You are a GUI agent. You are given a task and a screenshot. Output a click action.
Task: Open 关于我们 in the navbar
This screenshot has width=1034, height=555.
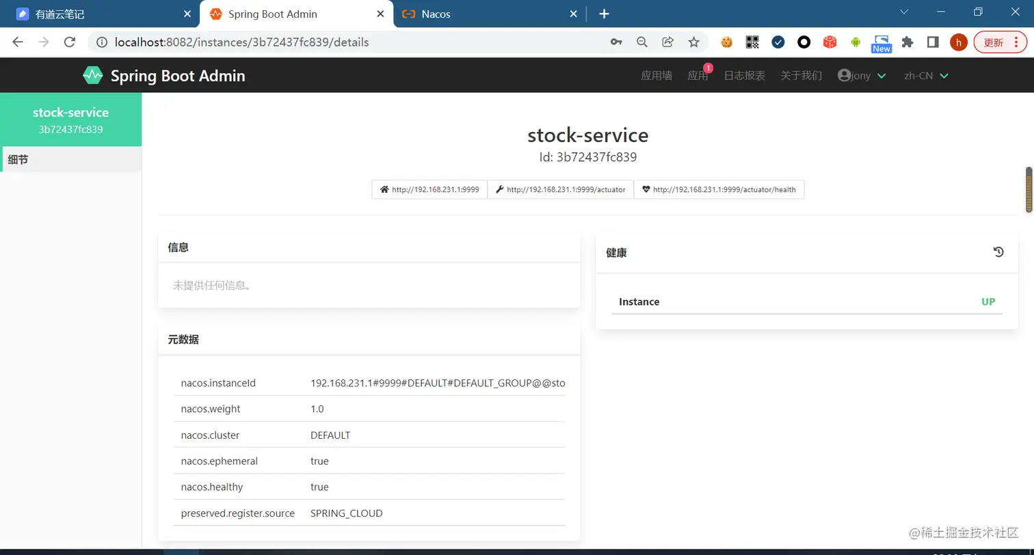click(x=801, y=76)
